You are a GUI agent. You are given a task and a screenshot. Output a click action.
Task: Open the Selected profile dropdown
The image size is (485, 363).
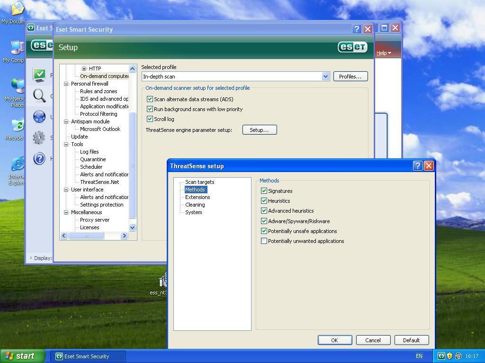325,77
